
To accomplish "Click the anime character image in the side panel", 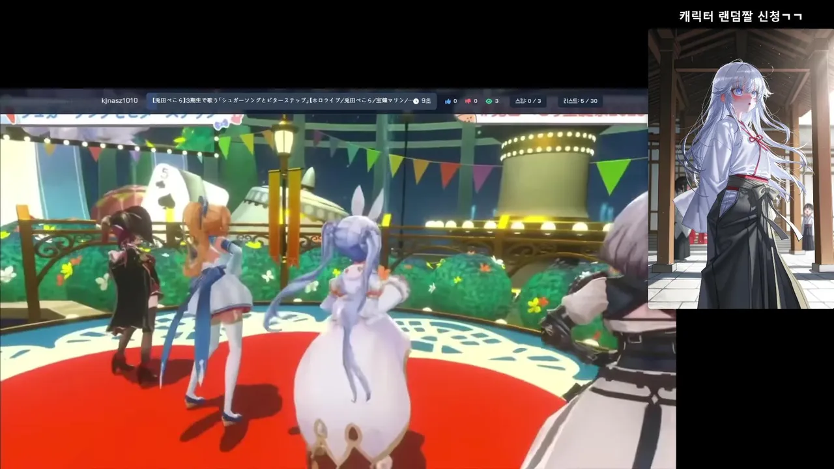I will [741, 169].
